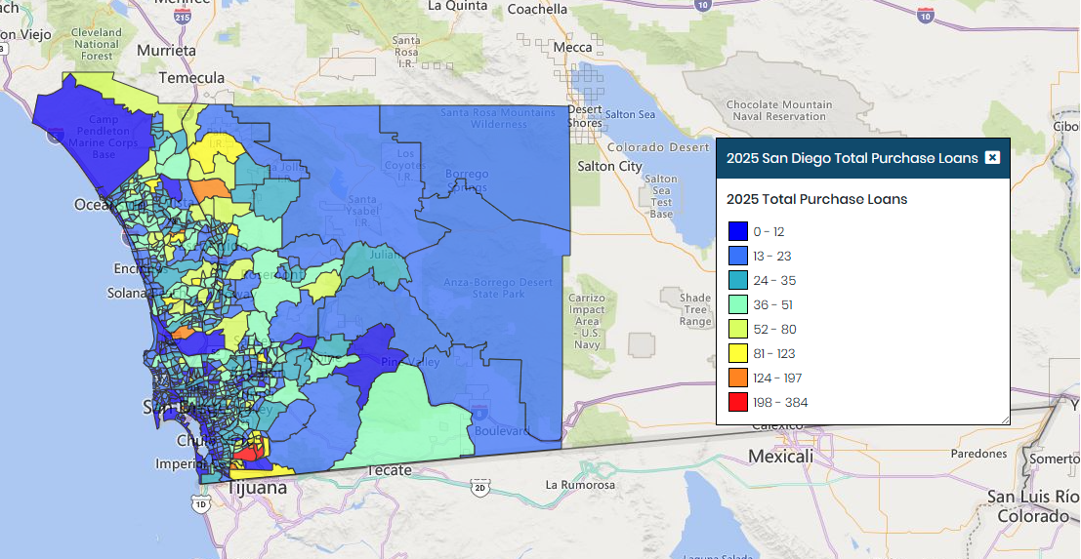The image size is (1081, 559).
Task: Click the Julian map label
Action: tap(386, 256)
